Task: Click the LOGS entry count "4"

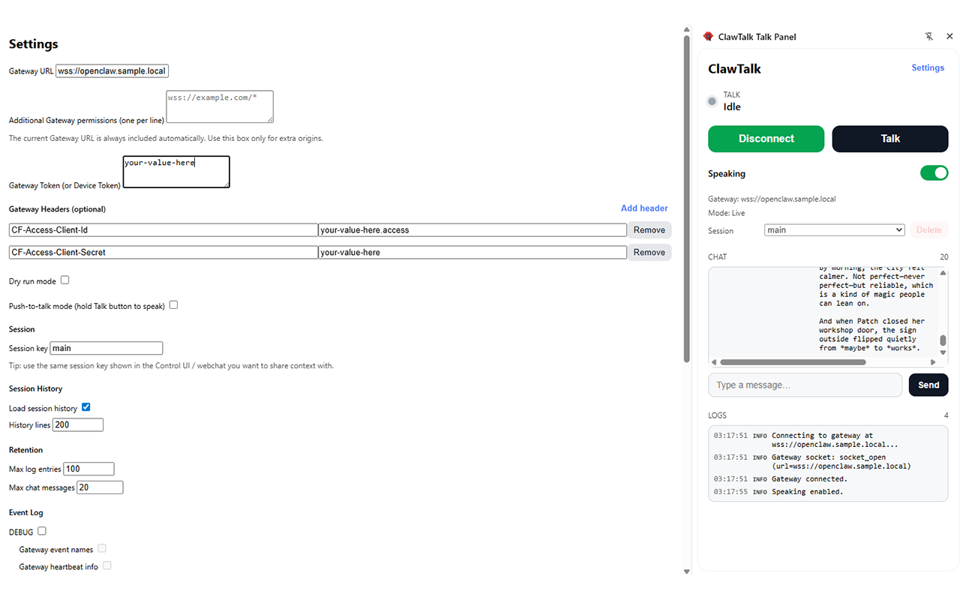Action: [946, 415]
